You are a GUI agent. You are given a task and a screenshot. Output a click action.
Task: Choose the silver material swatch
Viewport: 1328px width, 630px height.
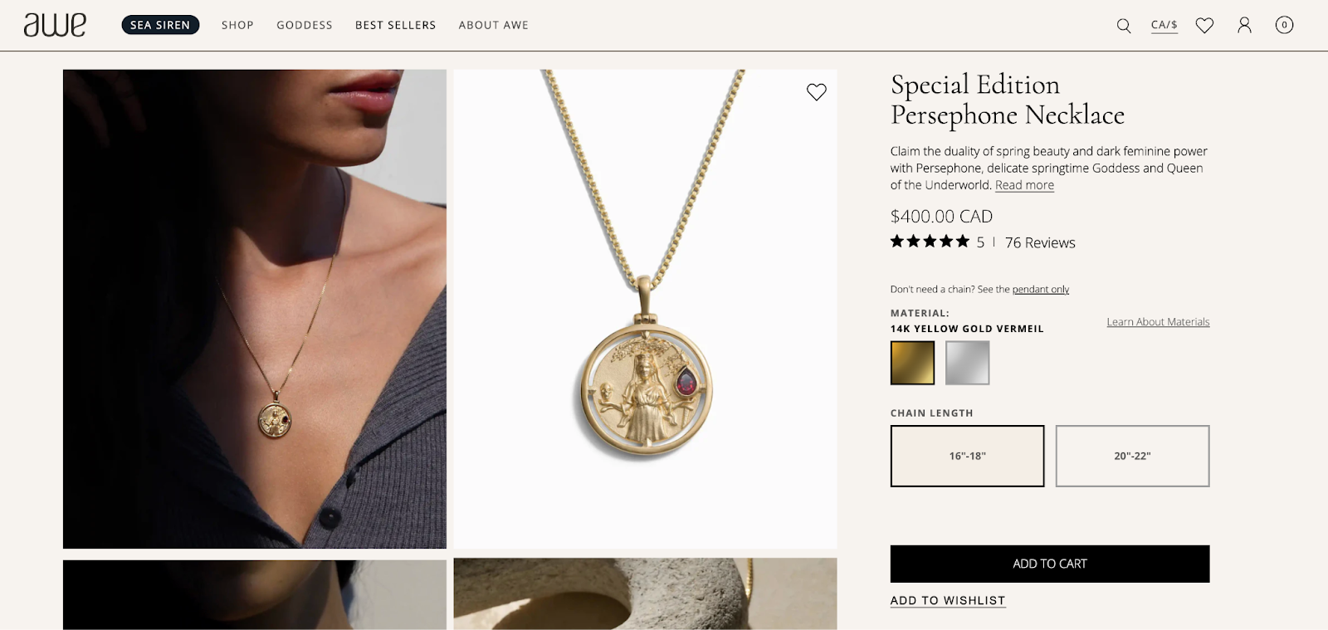coord(967,363)
